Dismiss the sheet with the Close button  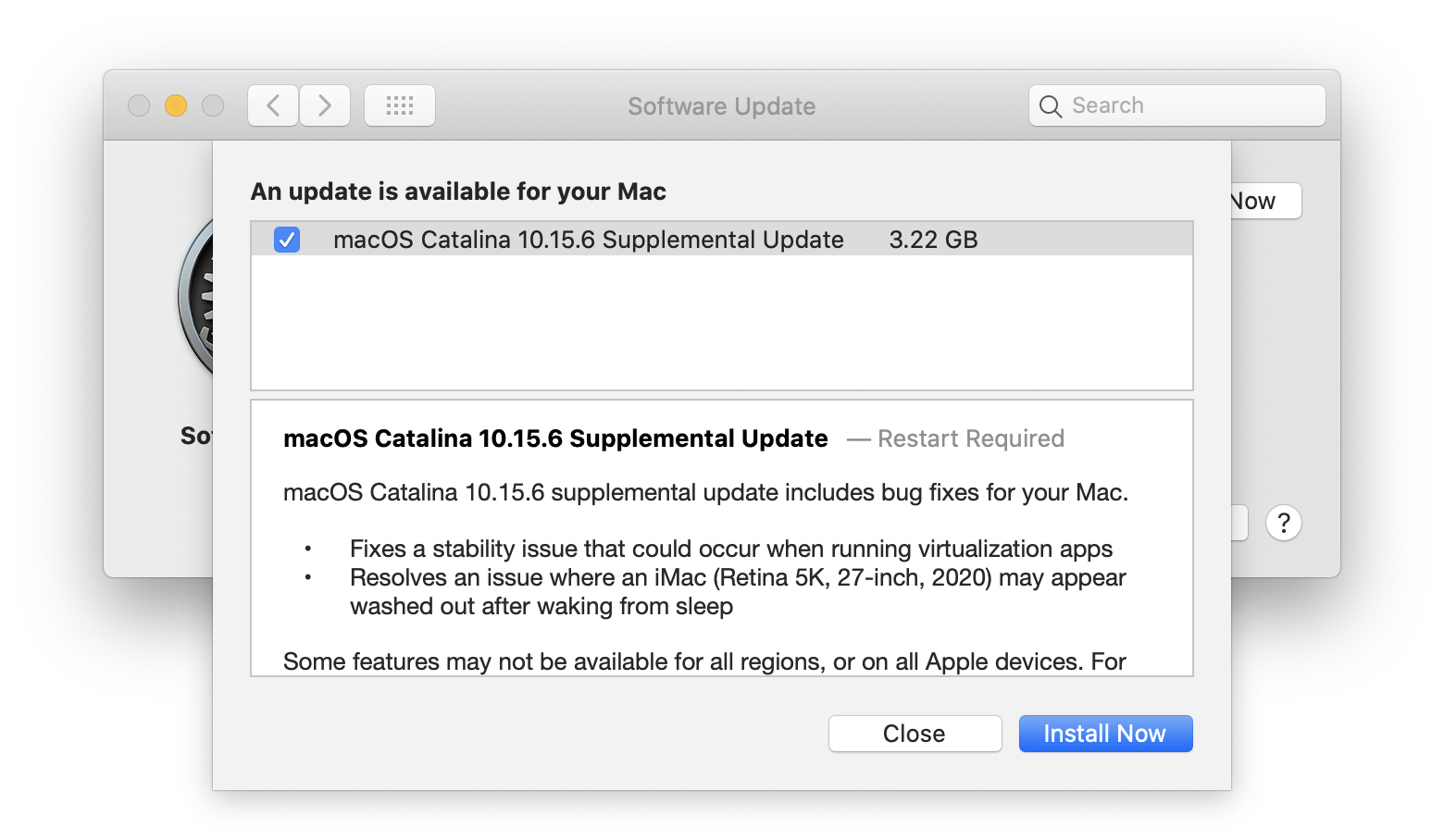click(915, 734)
